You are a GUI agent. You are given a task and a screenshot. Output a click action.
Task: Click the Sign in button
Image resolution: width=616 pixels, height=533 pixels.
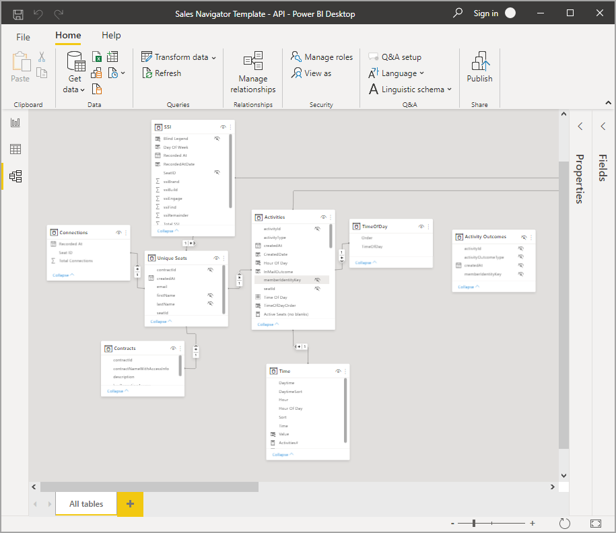point(485,13)
